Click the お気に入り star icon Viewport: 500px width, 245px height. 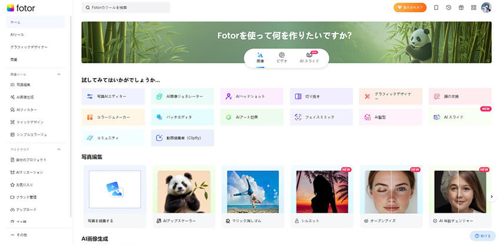click(12, 185)
